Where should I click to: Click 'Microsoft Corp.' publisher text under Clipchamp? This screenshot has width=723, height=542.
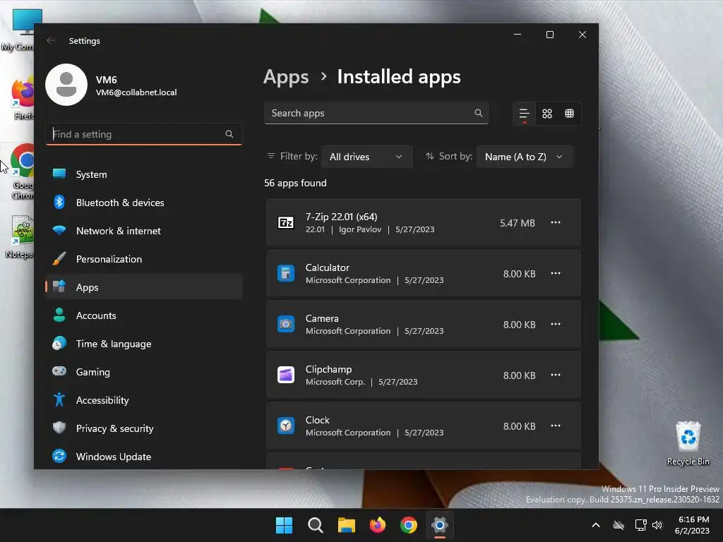click(x=335, y=382)
